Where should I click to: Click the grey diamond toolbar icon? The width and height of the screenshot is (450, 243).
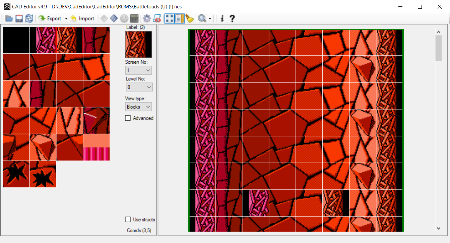(104, 18)
